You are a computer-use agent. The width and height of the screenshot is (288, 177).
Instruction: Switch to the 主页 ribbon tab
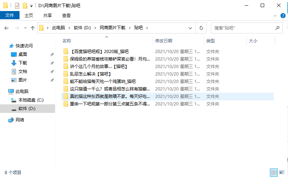click(x=29, y=15)
